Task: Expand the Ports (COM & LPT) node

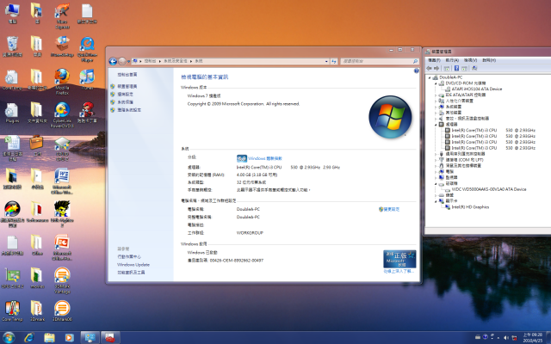Action: point(436,160)
